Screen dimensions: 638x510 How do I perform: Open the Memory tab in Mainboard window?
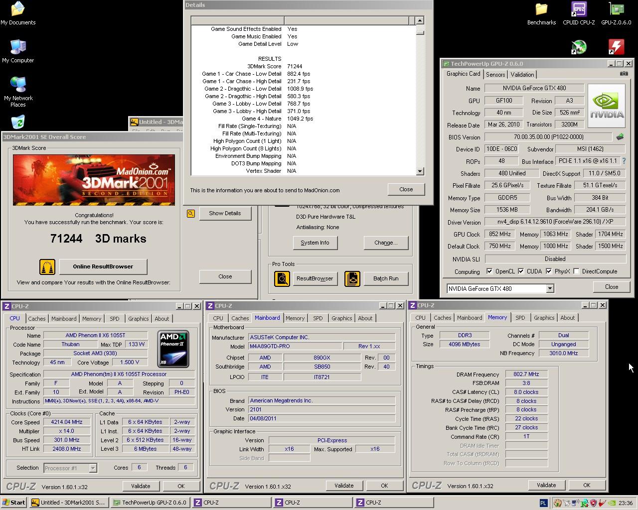pyautogui.click(x=295, y=318)
